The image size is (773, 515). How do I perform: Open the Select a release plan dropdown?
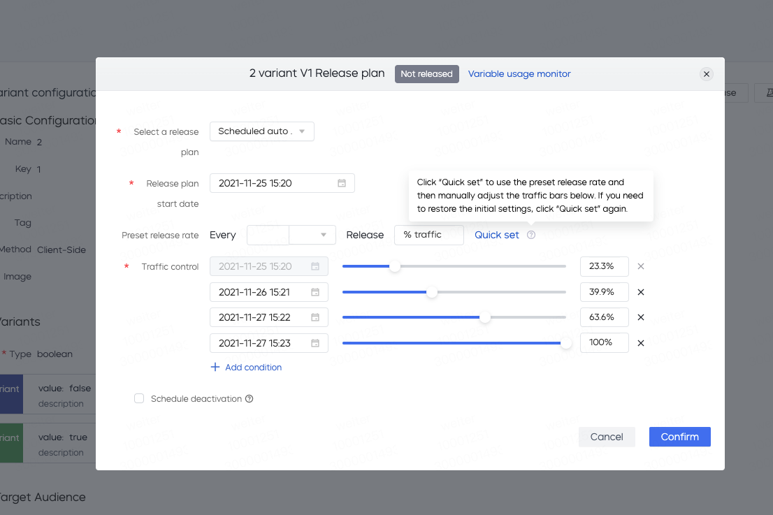coord(262,131)
